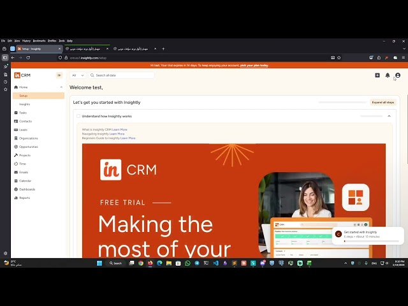This screenshot has width=408, height=306.
Task: Open history clock in Firefox sidebar
Action: click(5, 82)
